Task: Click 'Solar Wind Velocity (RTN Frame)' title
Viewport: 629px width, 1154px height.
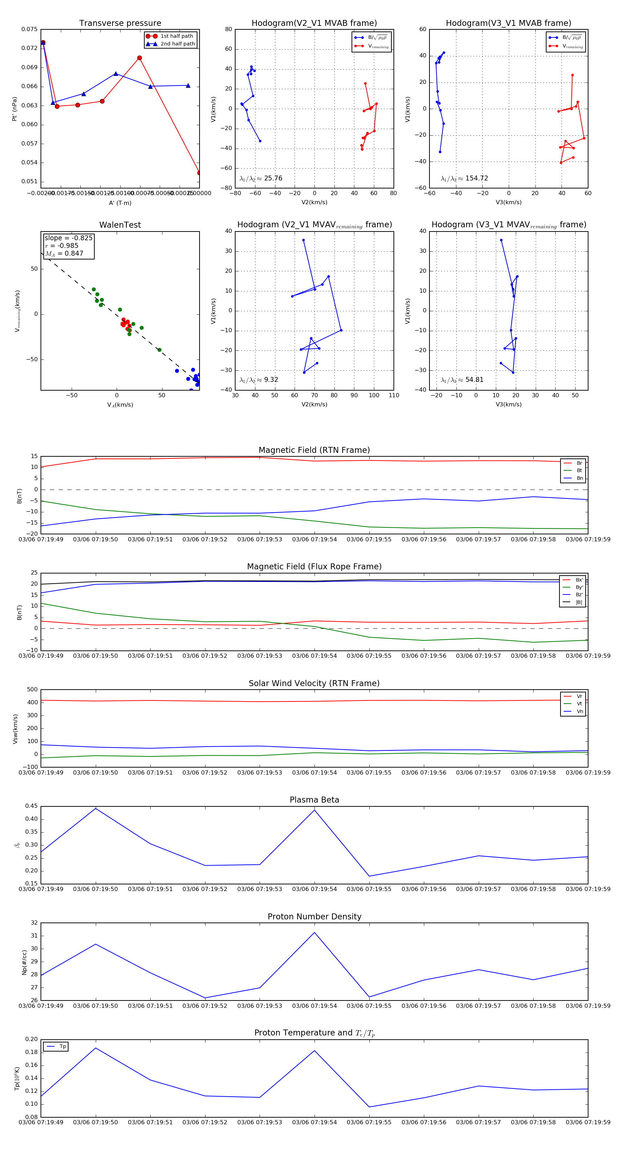Action: click(314, 683)
